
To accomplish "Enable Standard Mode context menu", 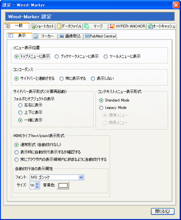I will (101, 100).
